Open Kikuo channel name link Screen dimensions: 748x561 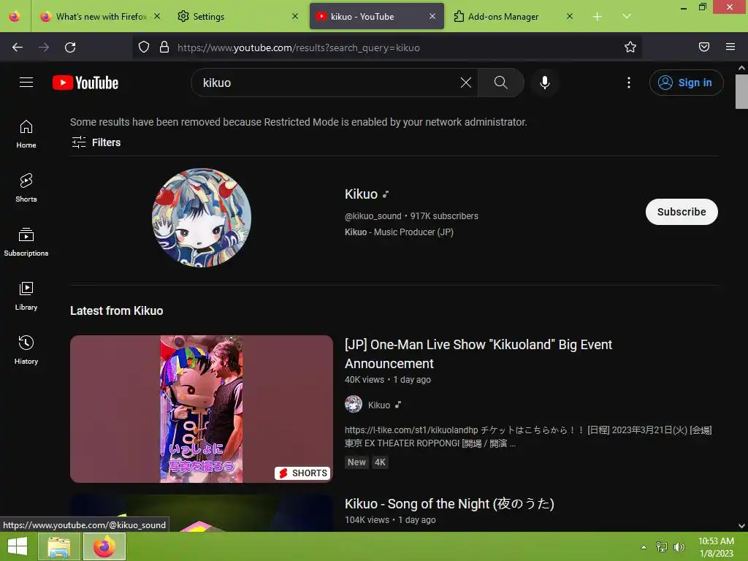pyautogui.click(x=361, y=194)
